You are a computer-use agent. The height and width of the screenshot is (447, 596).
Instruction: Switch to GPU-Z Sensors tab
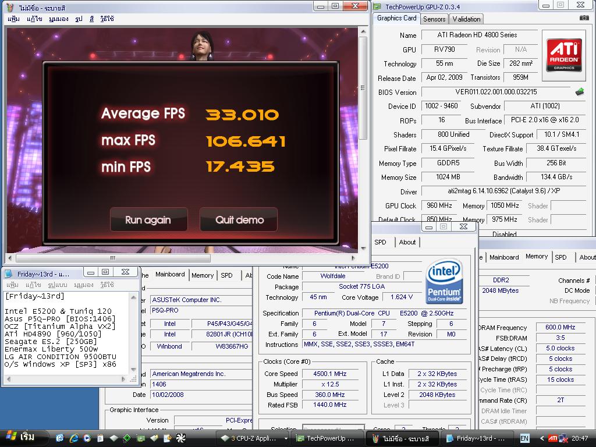434,19
